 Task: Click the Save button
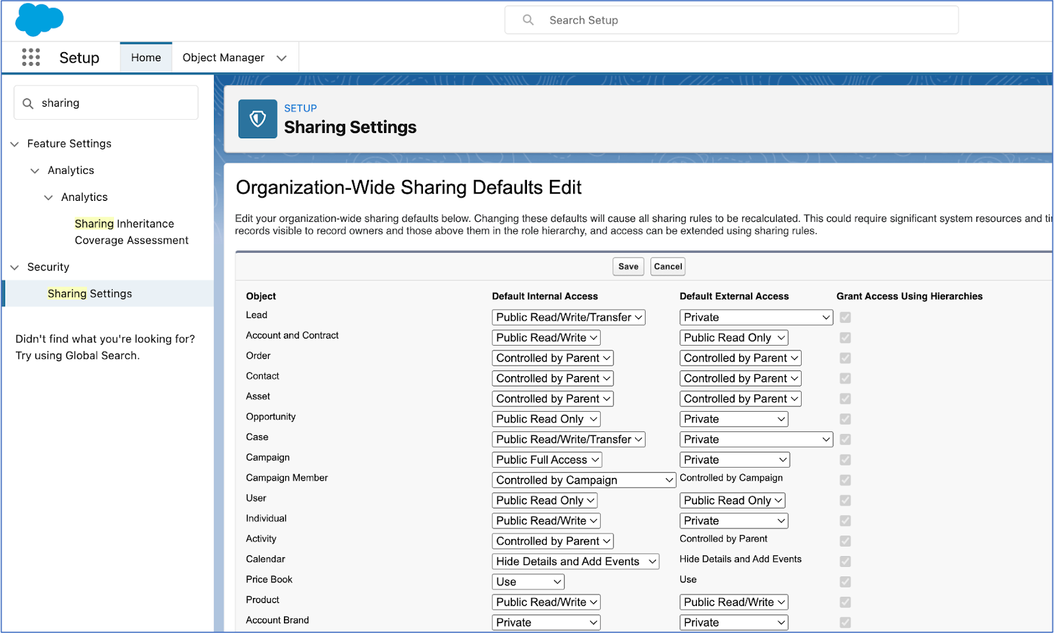click(x=628, y=266)
